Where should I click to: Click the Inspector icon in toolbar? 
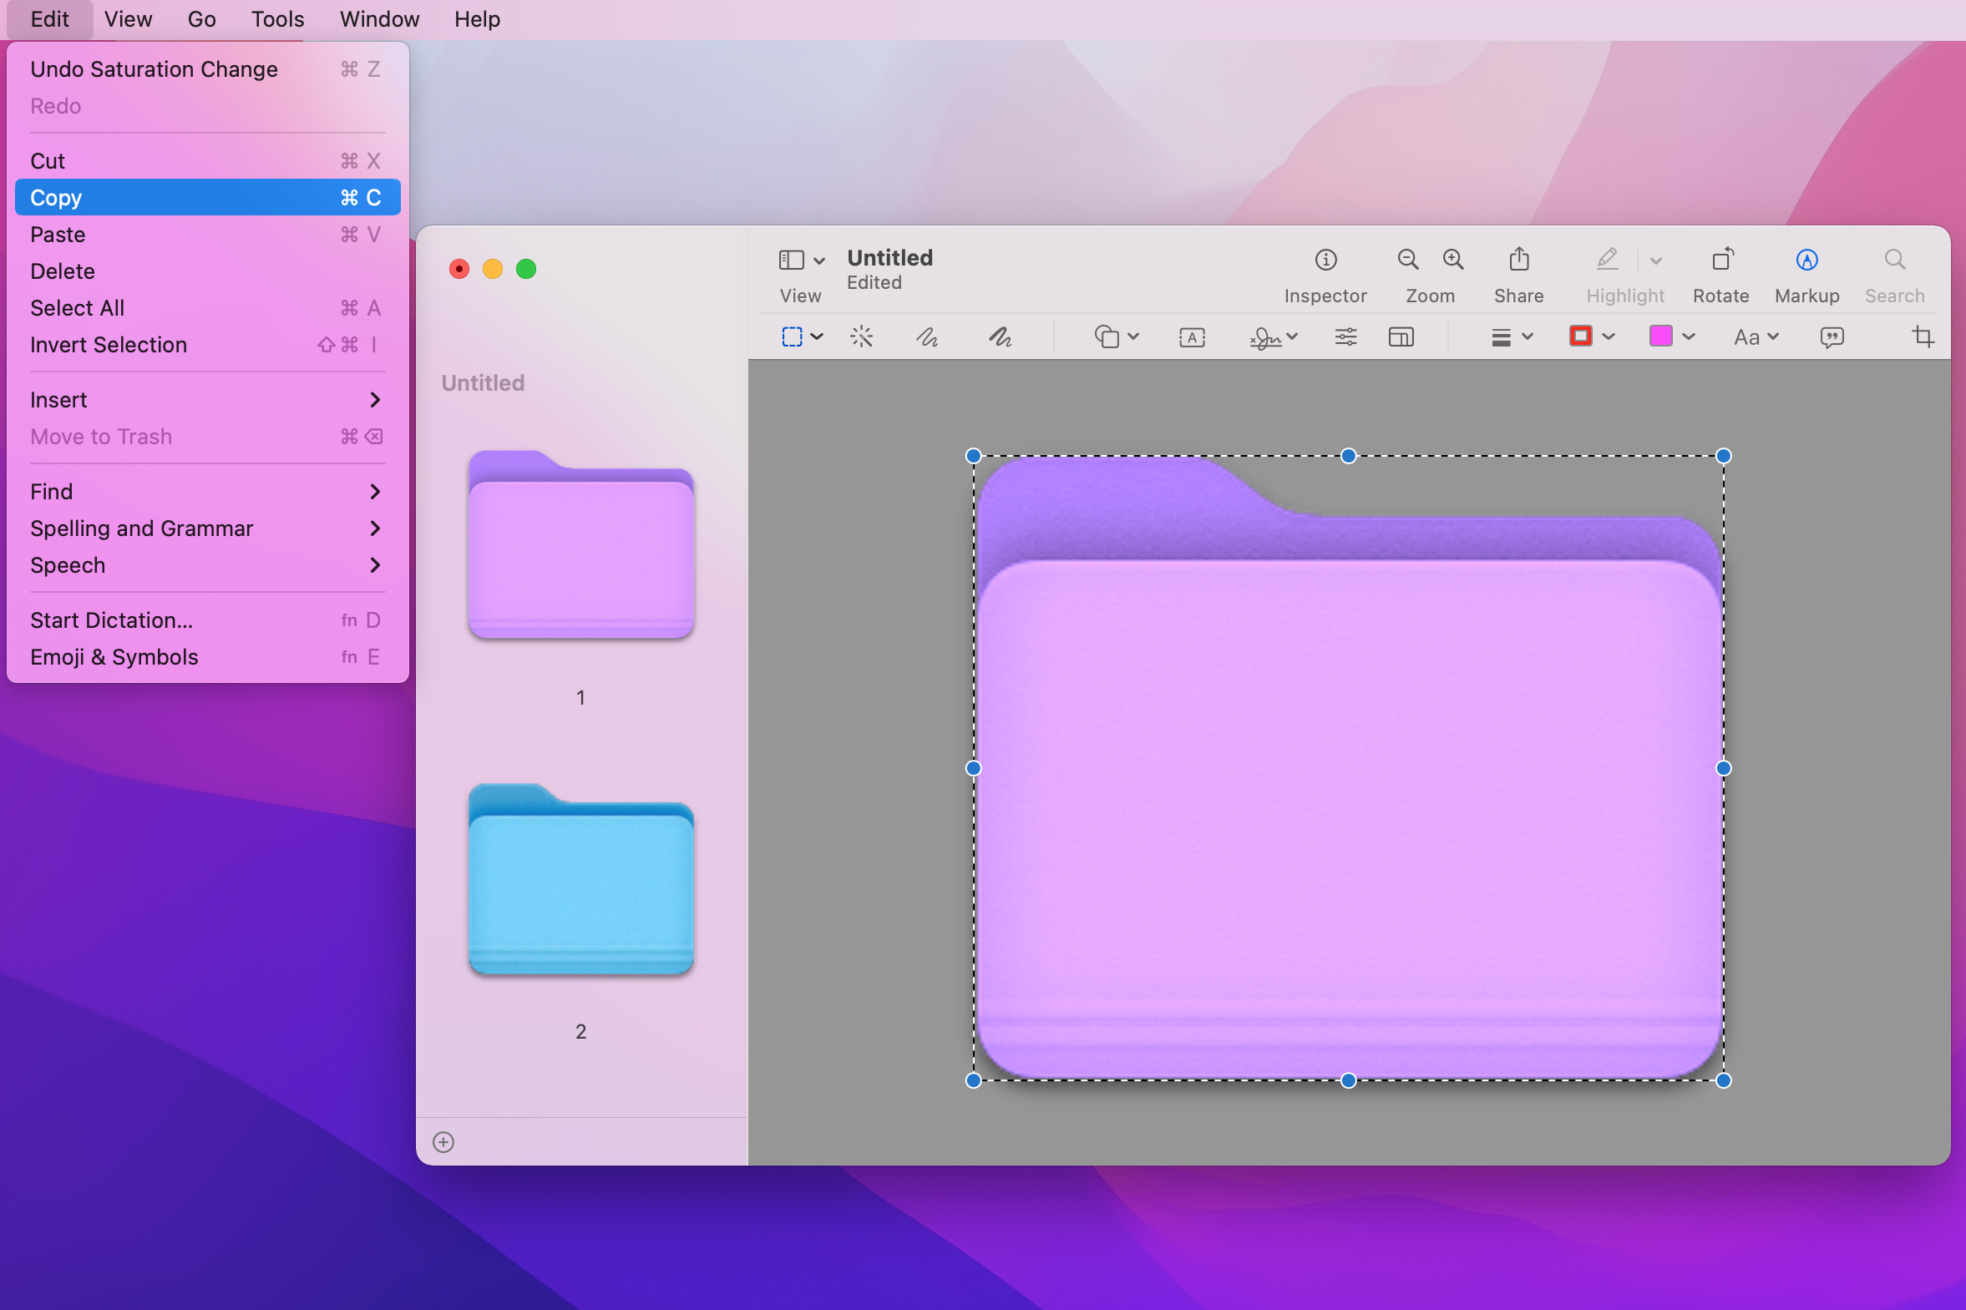(x=1325, y=259)
